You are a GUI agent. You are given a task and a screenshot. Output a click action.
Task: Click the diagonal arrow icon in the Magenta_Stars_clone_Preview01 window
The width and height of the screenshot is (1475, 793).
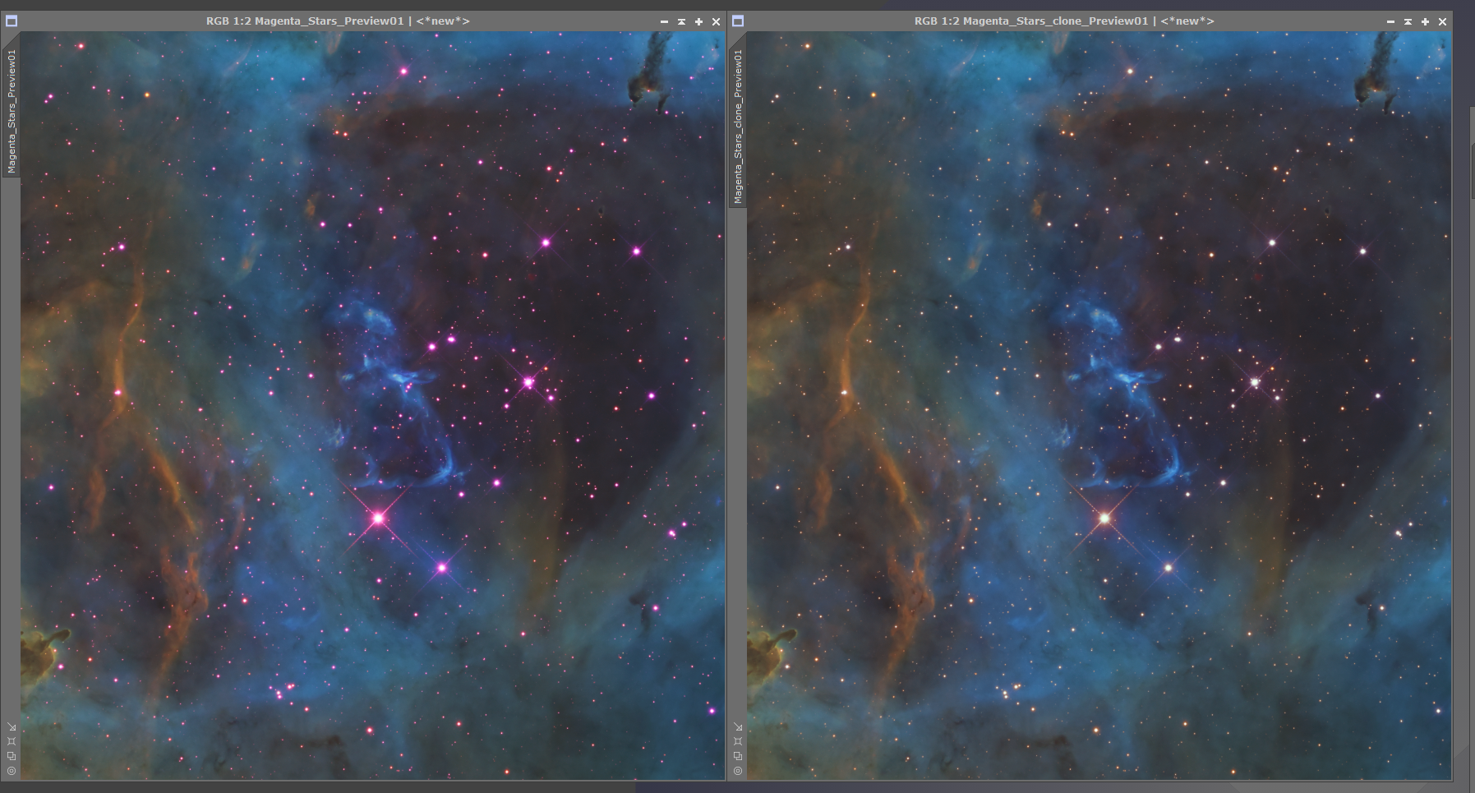738,726
